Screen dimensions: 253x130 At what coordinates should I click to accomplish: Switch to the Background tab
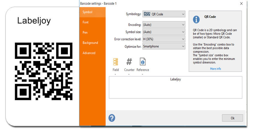[x=92, y=43]
